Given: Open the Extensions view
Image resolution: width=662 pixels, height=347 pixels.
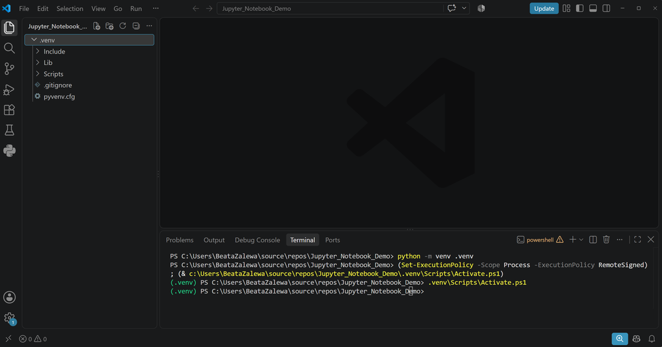Looking at the screenshot, I should [x=9, y=110].
